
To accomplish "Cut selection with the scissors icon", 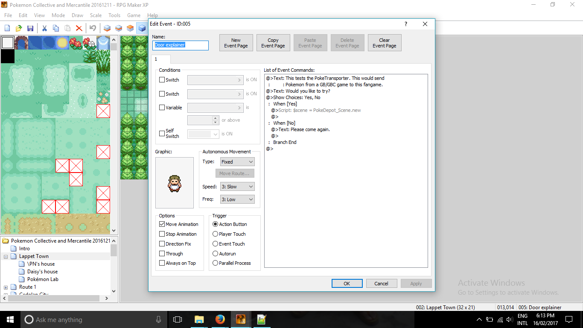I will click(x=44, y=28).
